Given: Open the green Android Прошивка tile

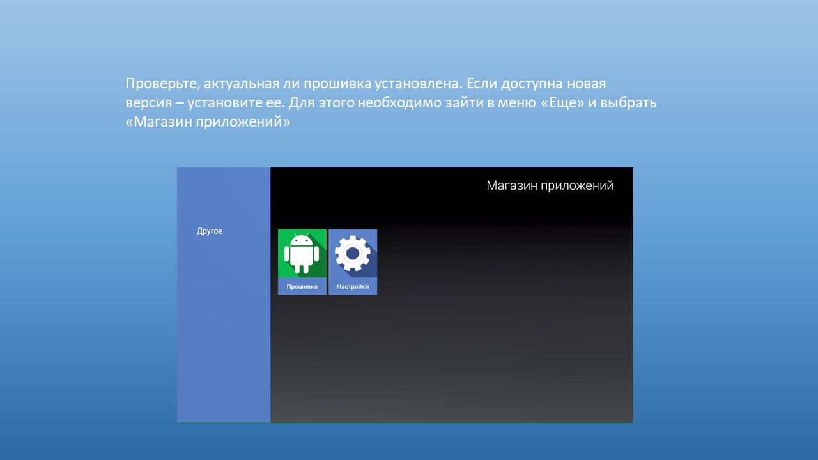Looking at the screenshot, I should pos(302,262).
